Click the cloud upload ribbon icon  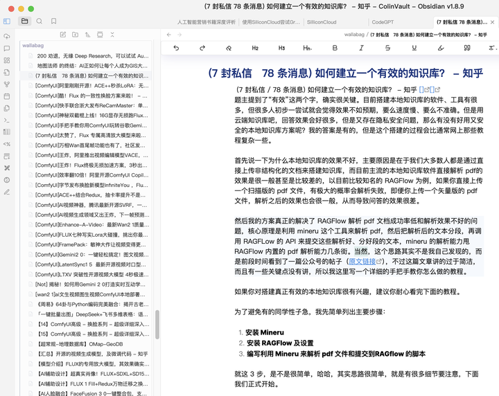pyautogui.click(x=7, y=37)
